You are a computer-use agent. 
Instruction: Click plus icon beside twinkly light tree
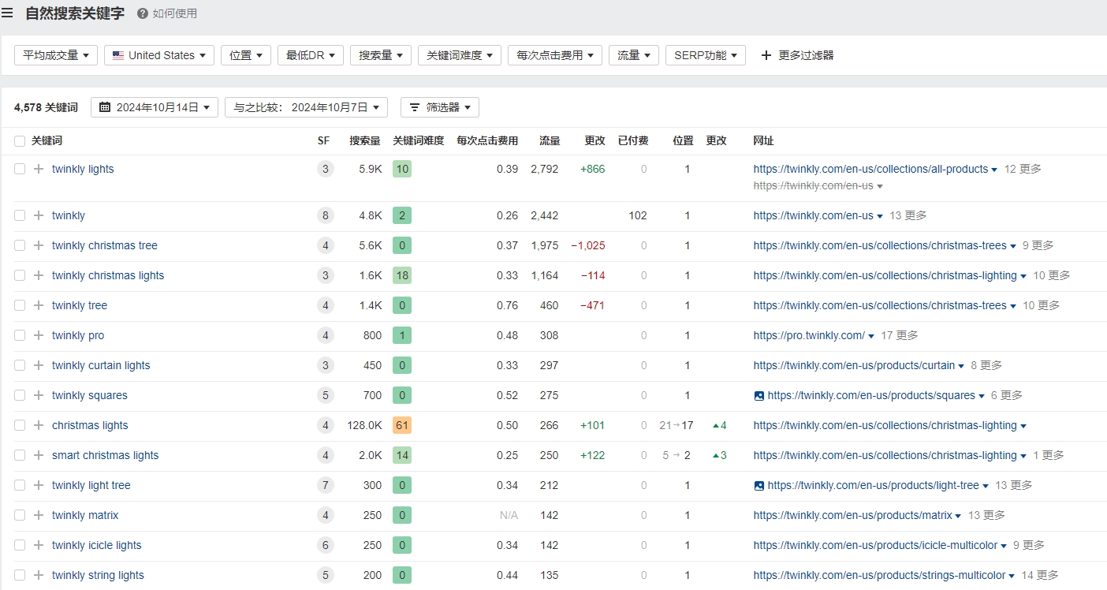click(x=39, y=485)
